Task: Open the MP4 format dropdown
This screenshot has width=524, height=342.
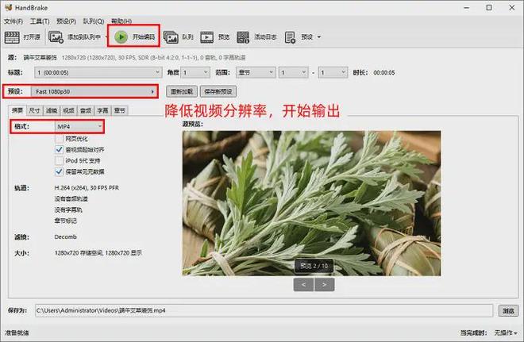Action: (x=79, y=126)
